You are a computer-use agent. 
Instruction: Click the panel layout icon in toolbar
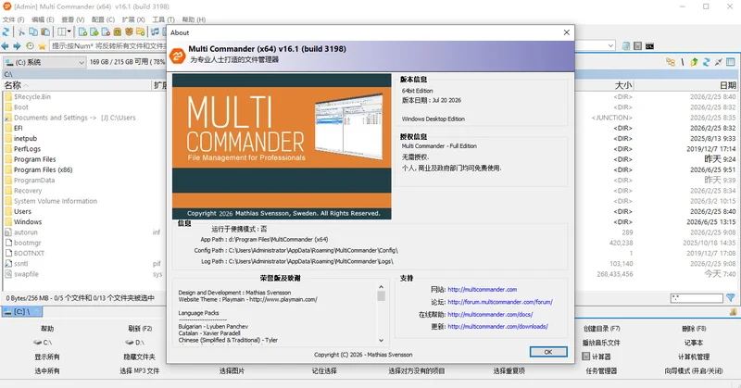[x=62, y=32]
